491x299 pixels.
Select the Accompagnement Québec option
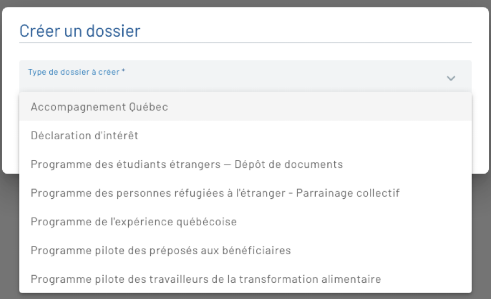(99, 107)
